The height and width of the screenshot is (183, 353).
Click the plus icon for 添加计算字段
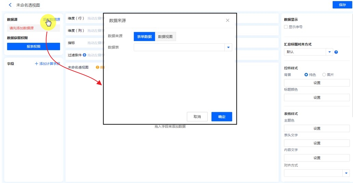click(37, 64)
